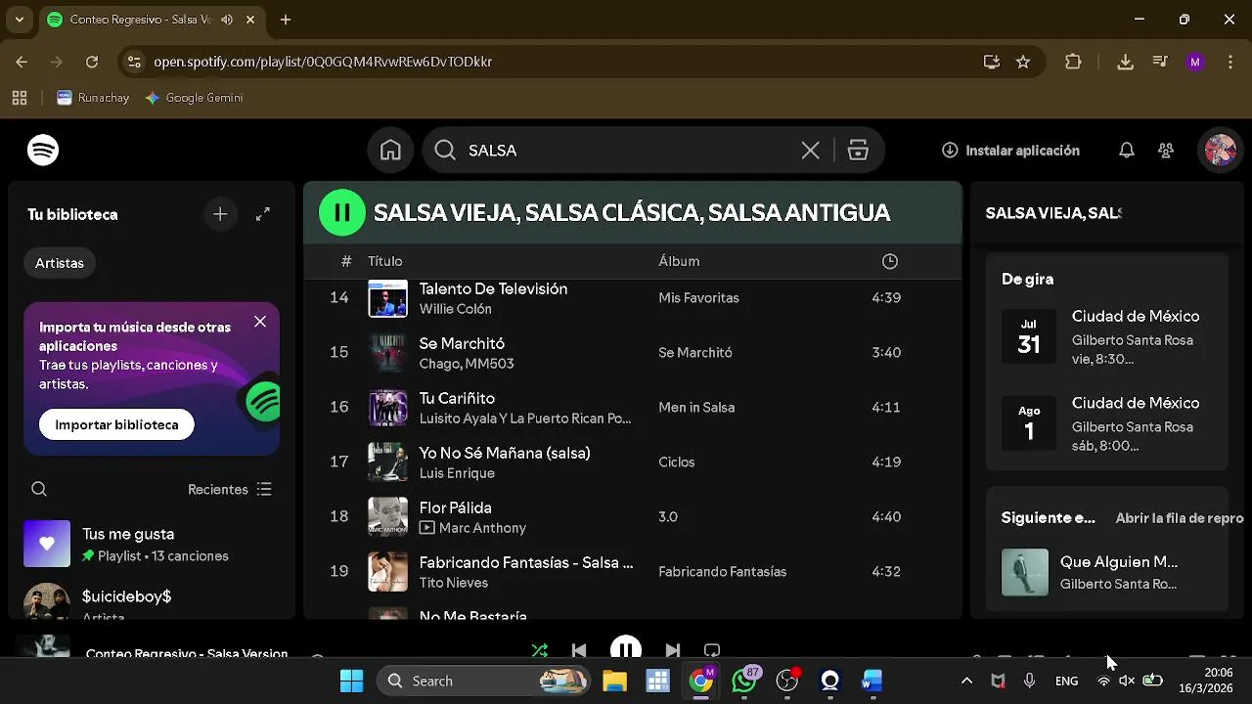Open album link Men in Salsa
This screenshot has width=1252, height=704.
tap(696, 407)
